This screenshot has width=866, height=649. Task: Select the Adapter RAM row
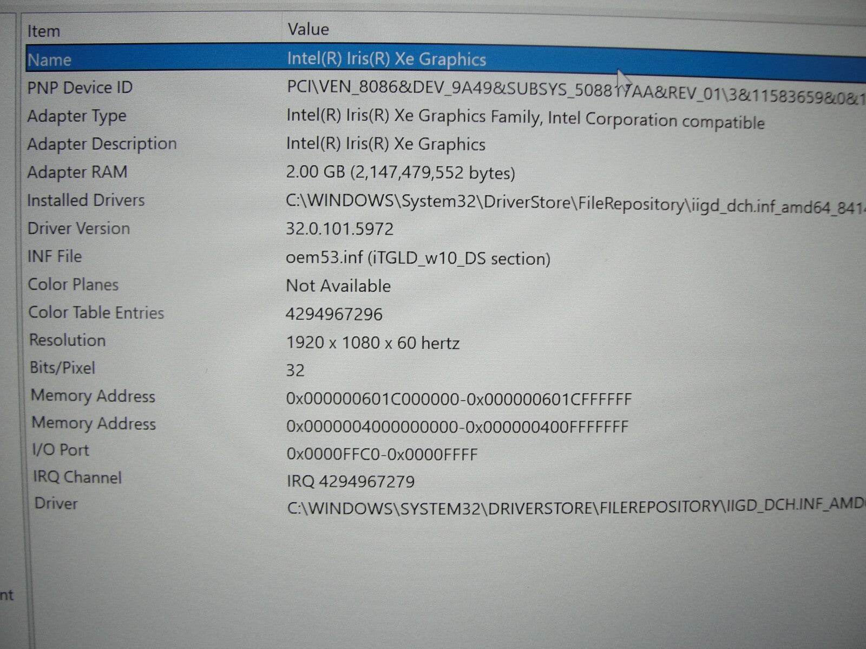click(77, 172)
